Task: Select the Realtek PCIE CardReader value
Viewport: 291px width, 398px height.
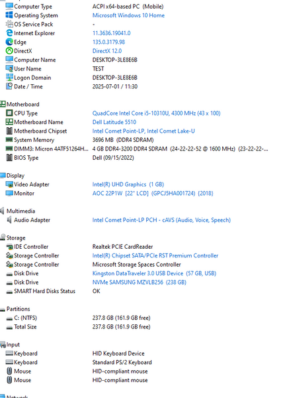Action: coord(122,247)
